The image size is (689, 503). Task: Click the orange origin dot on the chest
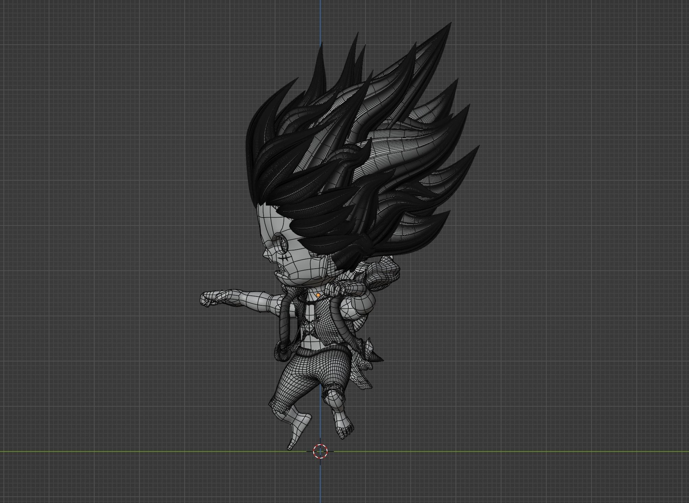coord(318,295)
